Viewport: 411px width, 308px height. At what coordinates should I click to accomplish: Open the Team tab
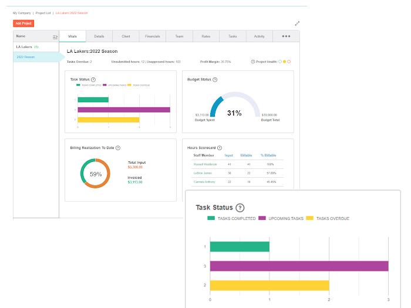(179, 36)
